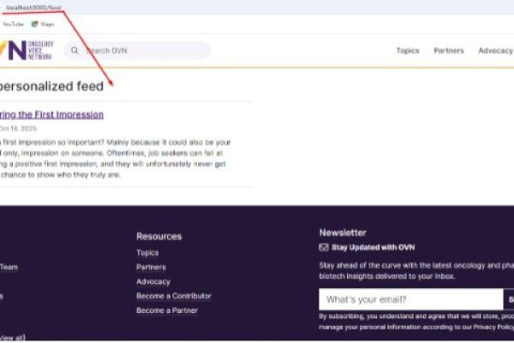Select Advocacy in the top navigation
The height and width of the screenshot is (343, 514).
coord(495,51)
